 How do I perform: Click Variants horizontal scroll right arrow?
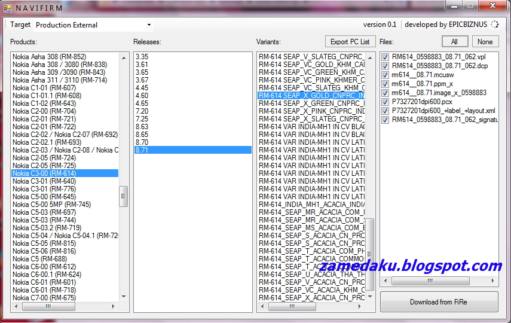click(x=359, y=306)
